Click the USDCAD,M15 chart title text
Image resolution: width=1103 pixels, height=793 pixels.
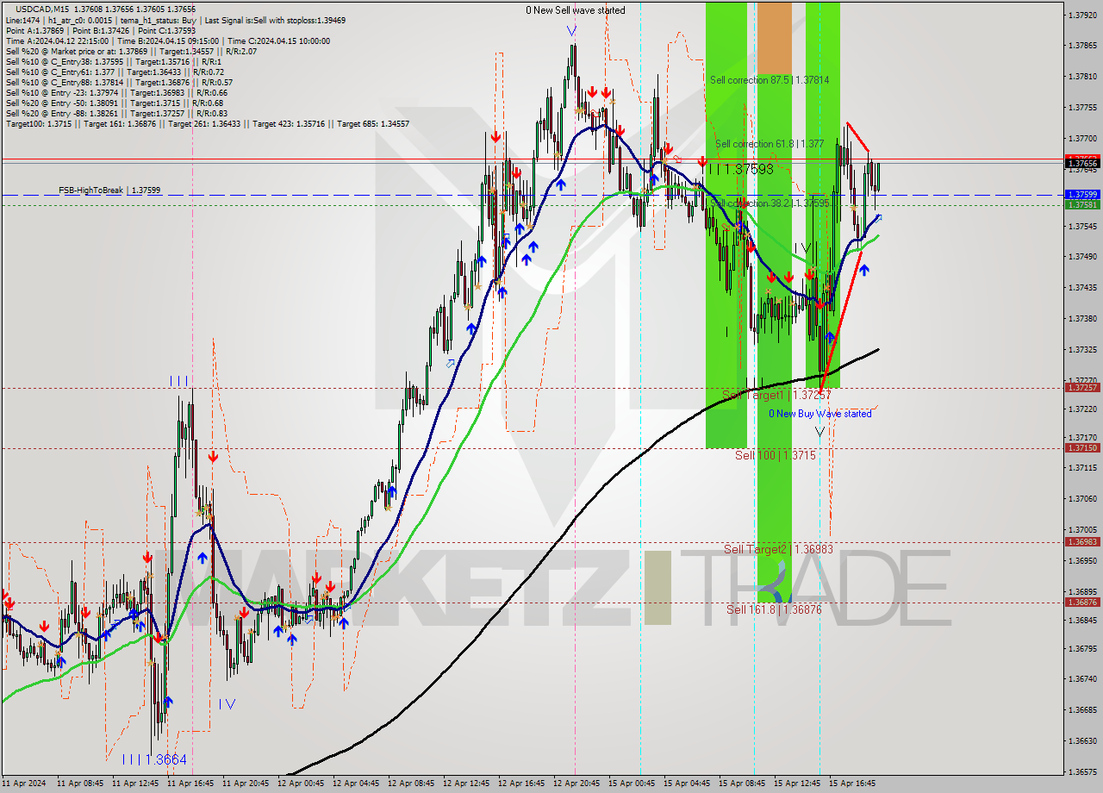pos(43,8)
